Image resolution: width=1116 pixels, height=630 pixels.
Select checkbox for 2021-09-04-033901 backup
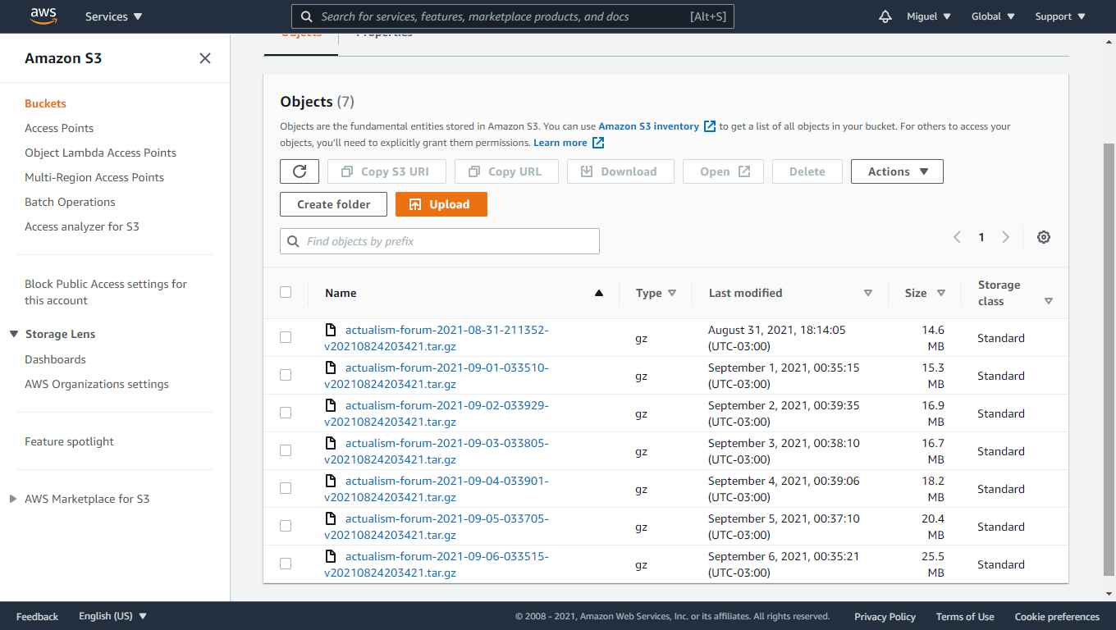286,488
